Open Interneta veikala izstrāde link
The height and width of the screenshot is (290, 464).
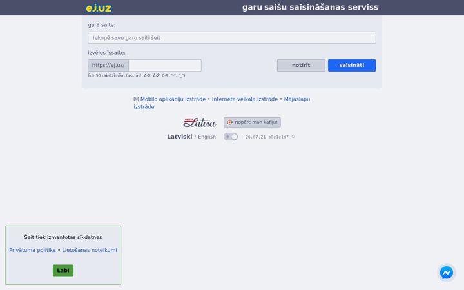point(245,99)
